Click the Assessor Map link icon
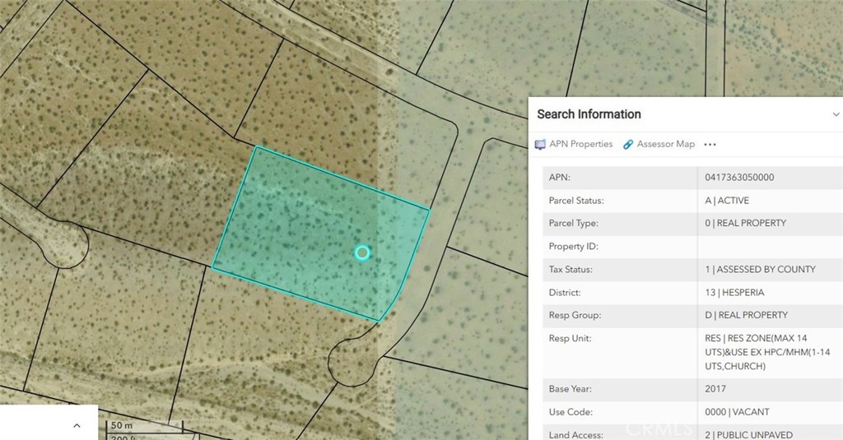The width and height of the screenshot is (843, 440). (628, 145)
